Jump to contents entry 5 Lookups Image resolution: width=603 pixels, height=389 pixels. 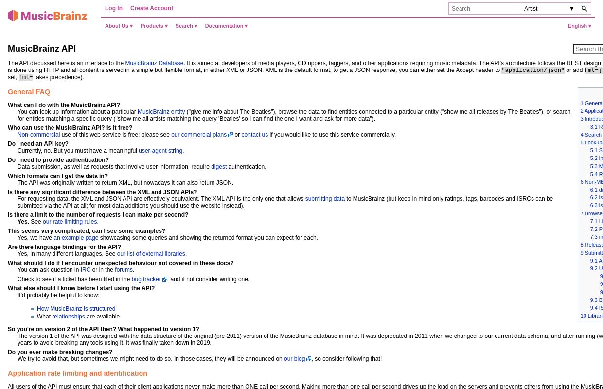[x=591, y=142]
